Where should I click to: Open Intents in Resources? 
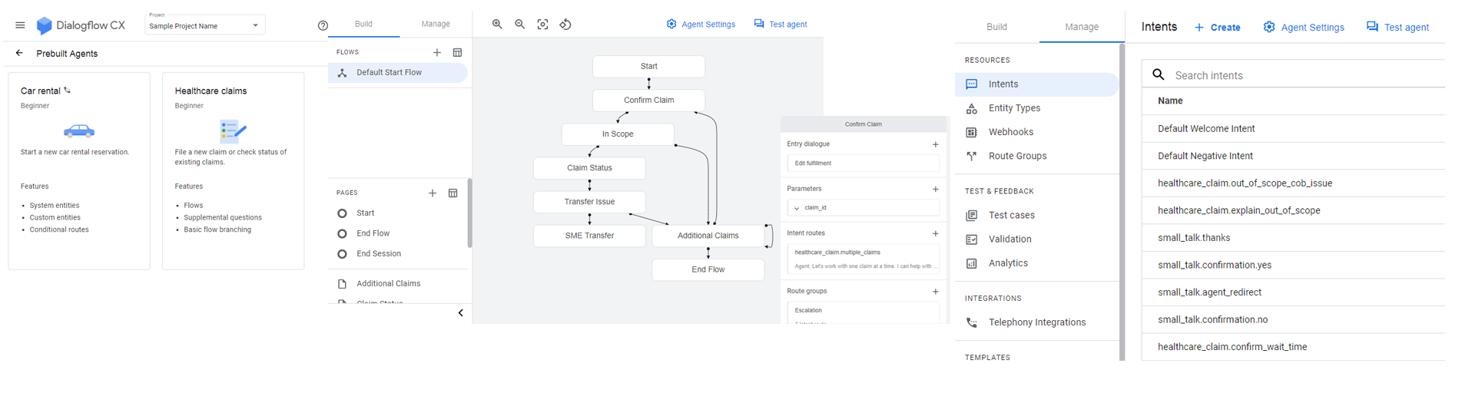[1036, 84]
